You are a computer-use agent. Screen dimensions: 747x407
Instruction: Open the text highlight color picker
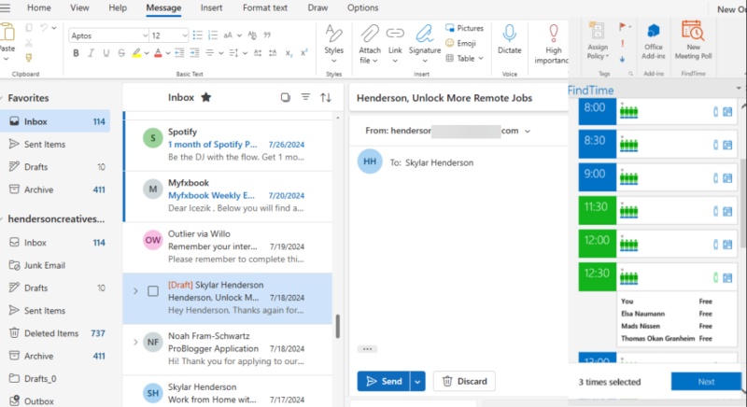[x=147, y=53]
